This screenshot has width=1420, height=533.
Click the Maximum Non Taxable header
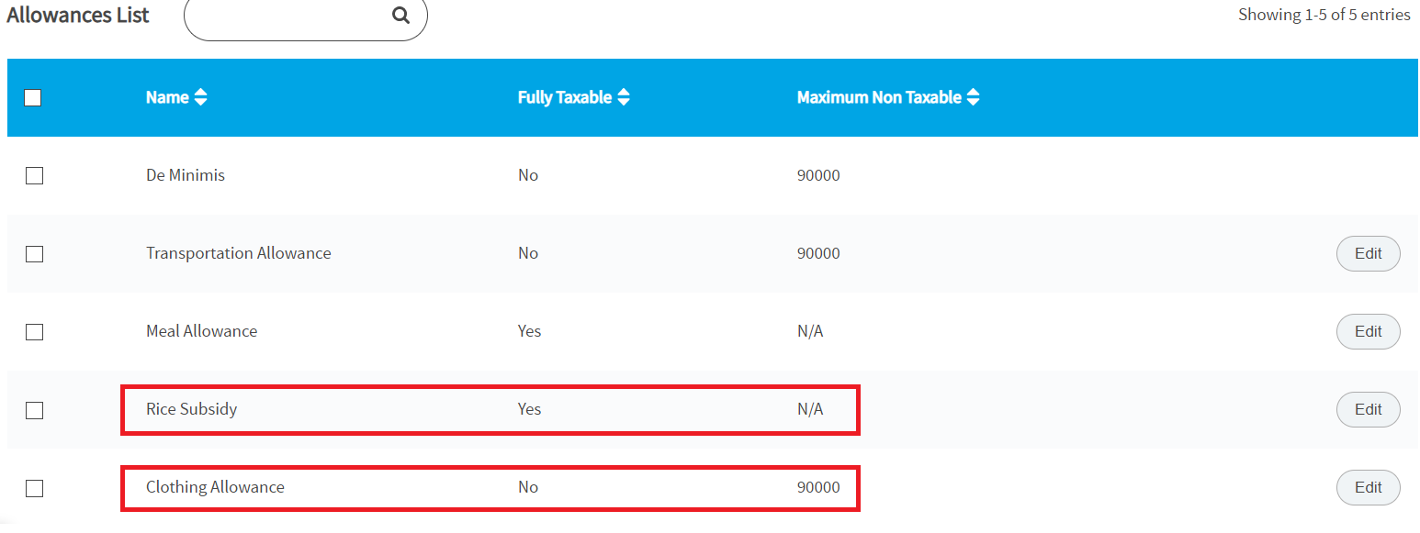point(879,97)
